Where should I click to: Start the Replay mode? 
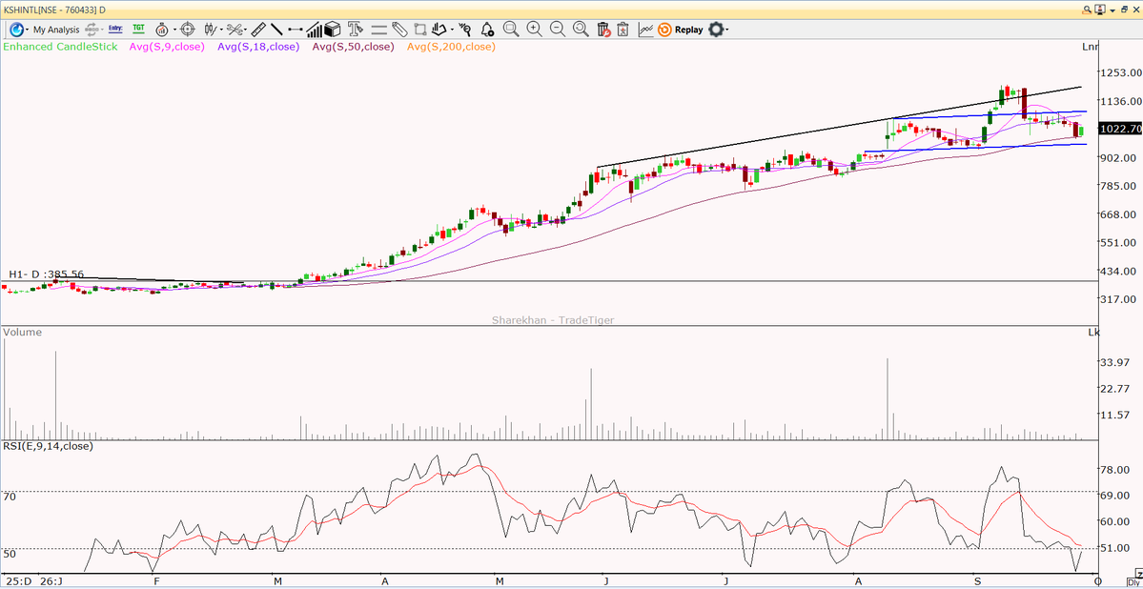pyautogui.click(x=680, y=30)
